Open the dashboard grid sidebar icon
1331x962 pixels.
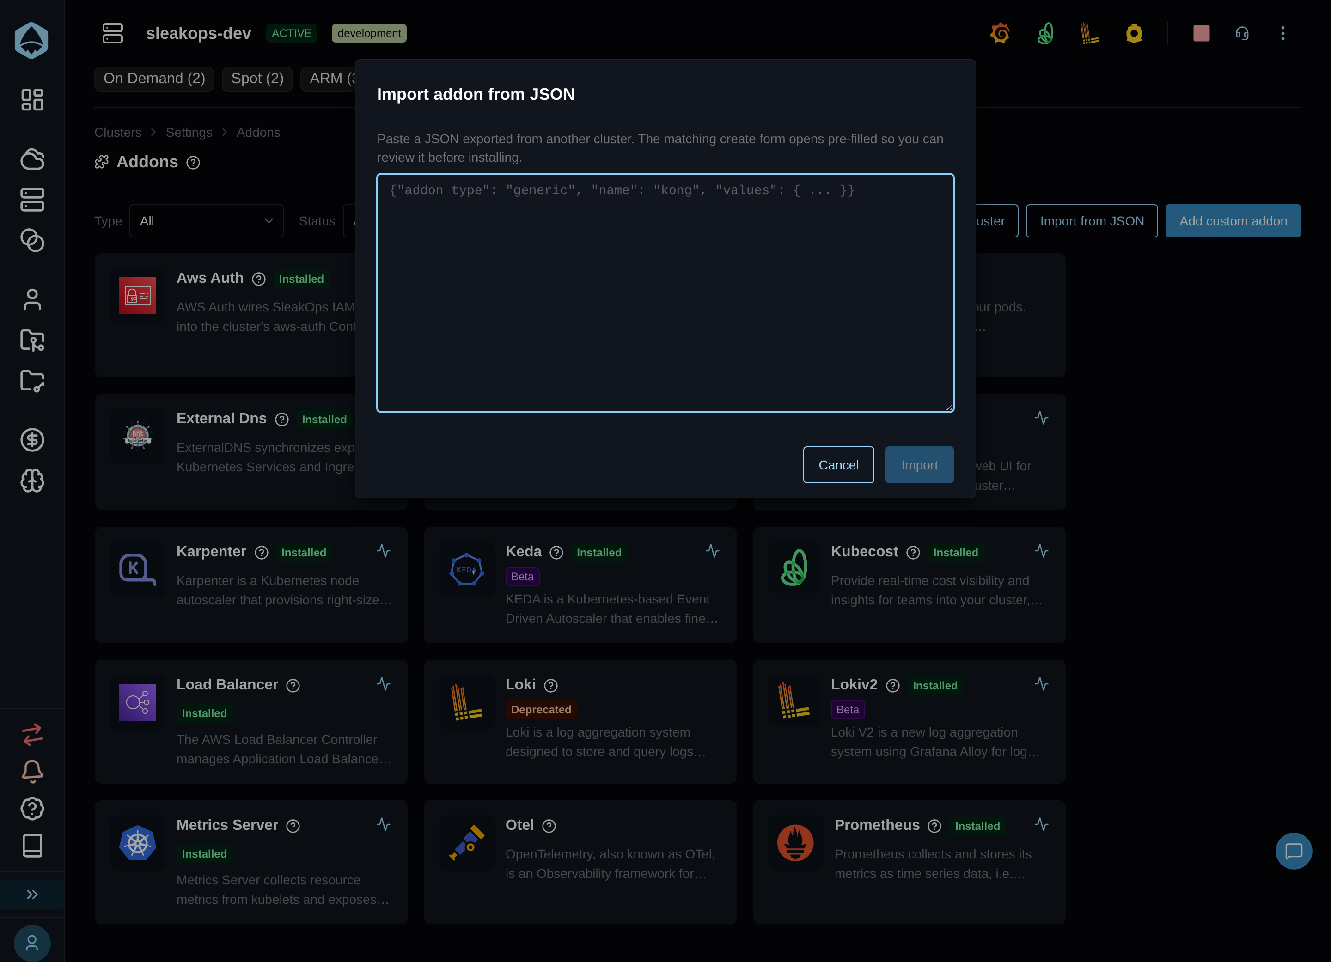pos(32,100)
